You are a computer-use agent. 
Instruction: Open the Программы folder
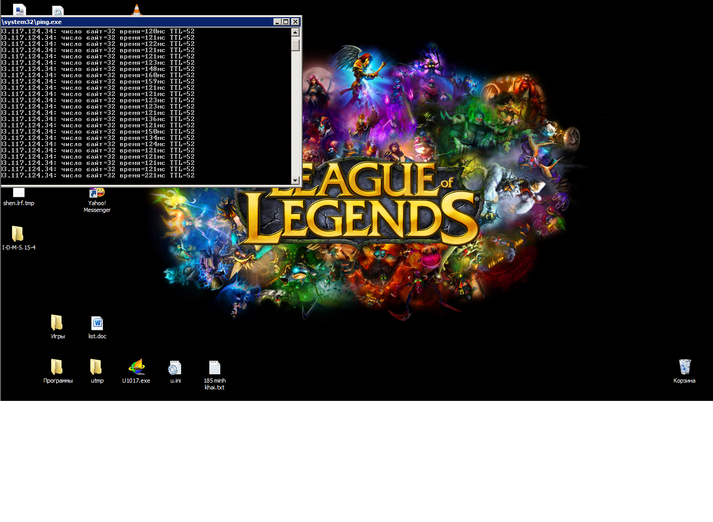[x=58, y=371]
